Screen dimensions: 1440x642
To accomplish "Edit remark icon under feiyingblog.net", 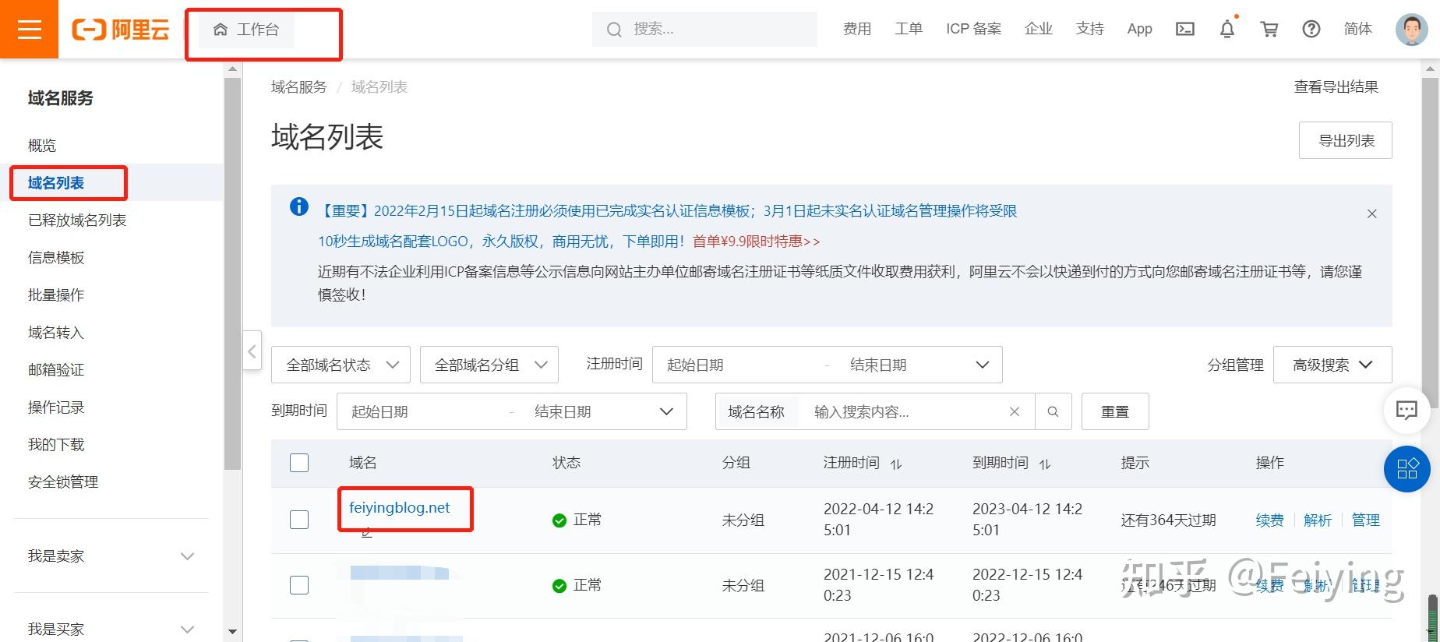I will [367, 534].
